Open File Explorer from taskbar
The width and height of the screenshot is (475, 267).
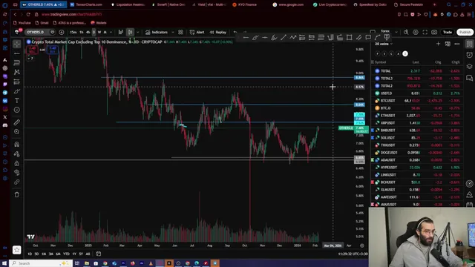pos(87,263)
